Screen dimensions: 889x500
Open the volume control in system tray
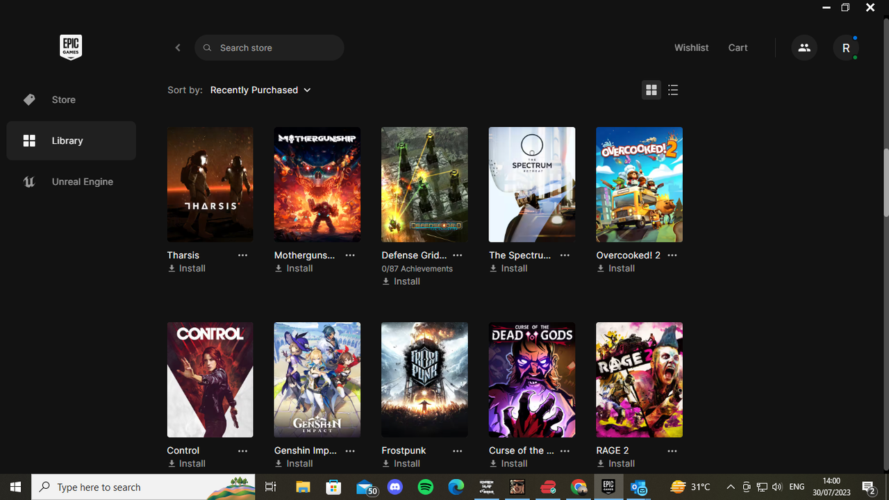point(776,487)
